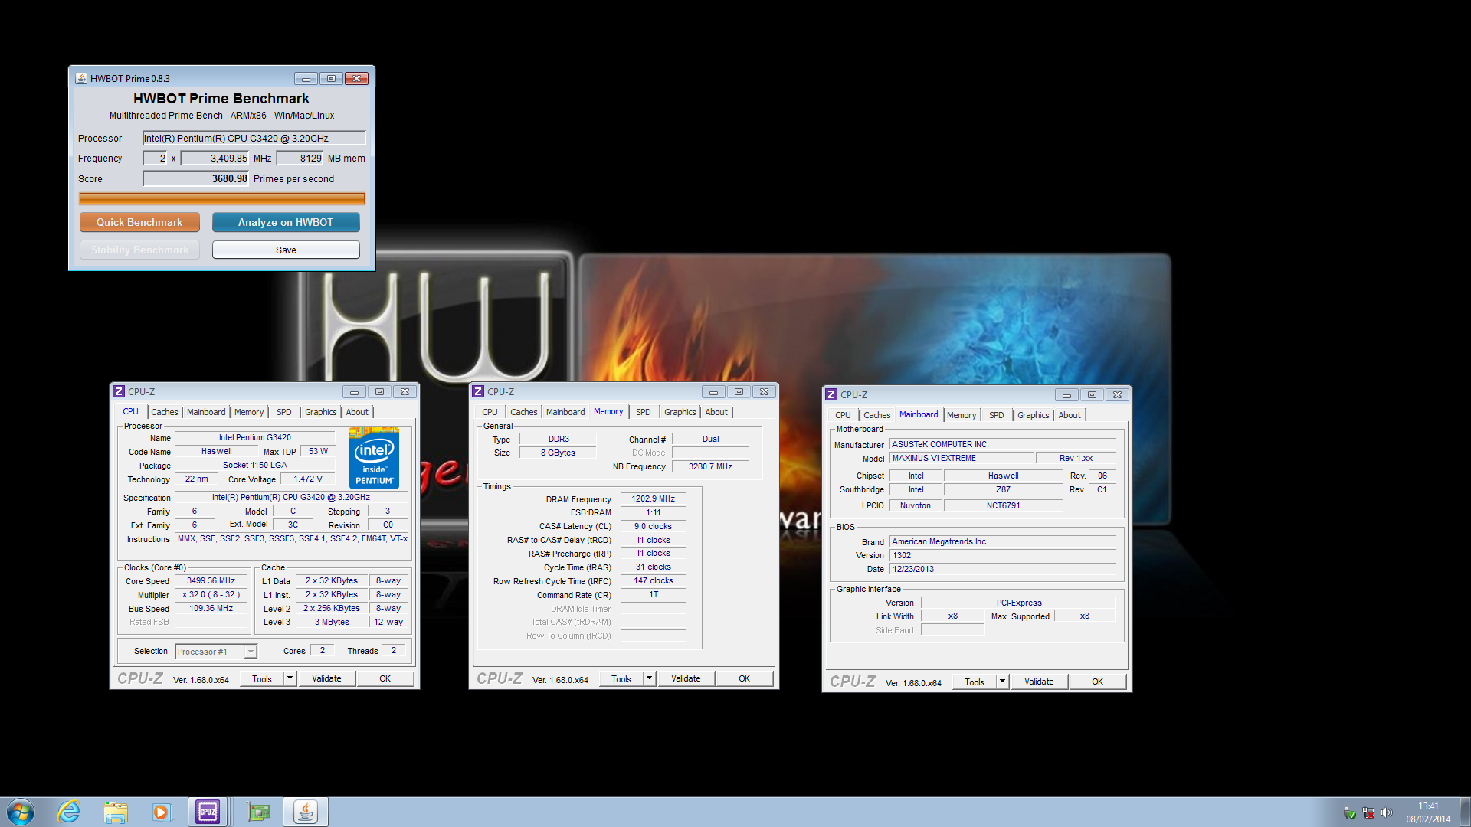
Task: Click Multiplier value x 32.0 ( 8 - 32 )
Action: [x=211, y=594]
